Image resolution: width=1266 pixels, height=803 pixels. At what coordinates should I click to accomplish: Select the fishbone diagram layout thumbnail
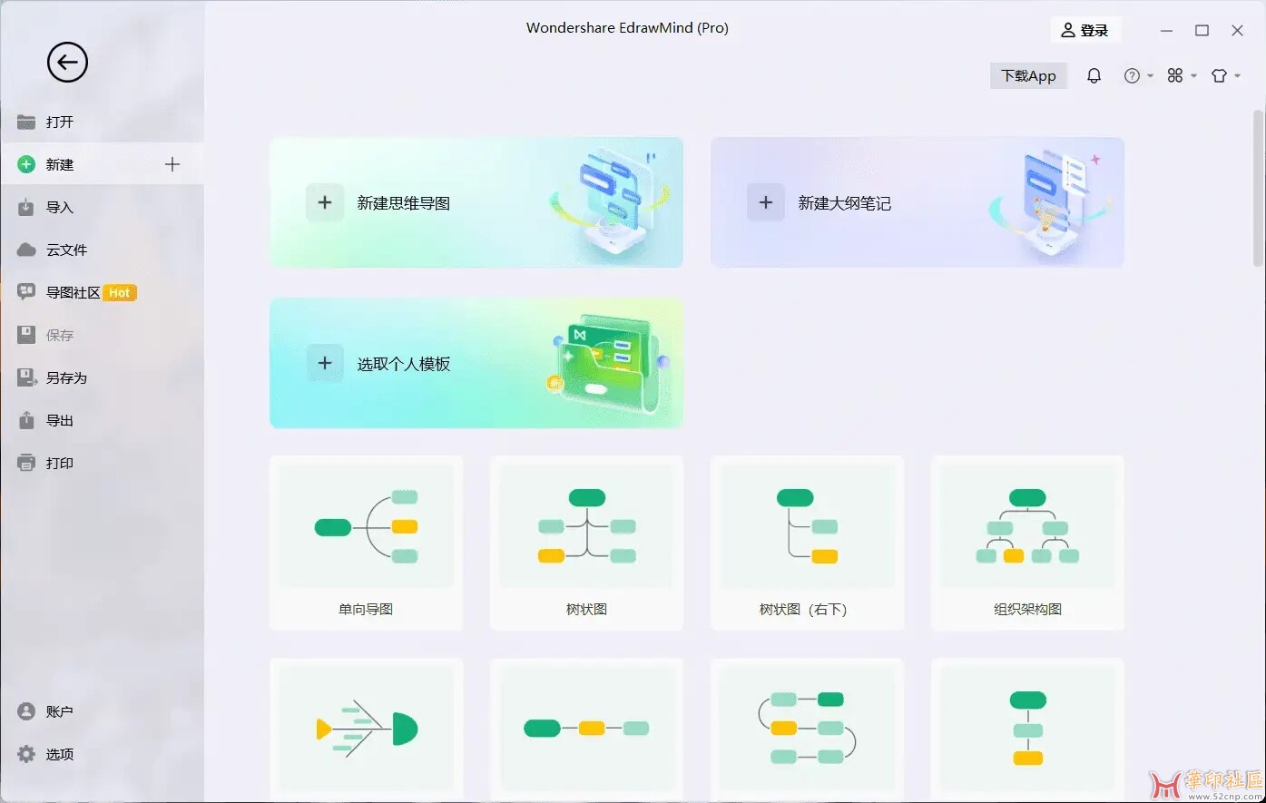click(x=367, y=730)
